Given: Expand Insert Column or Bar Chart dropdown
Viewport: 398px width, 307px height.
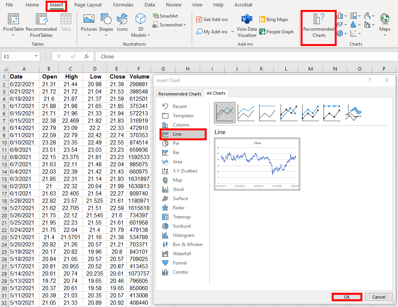Looking at the screenshot, I should 345,16.
